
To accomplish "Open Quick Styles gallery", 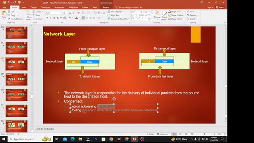I will click(164, 15).
